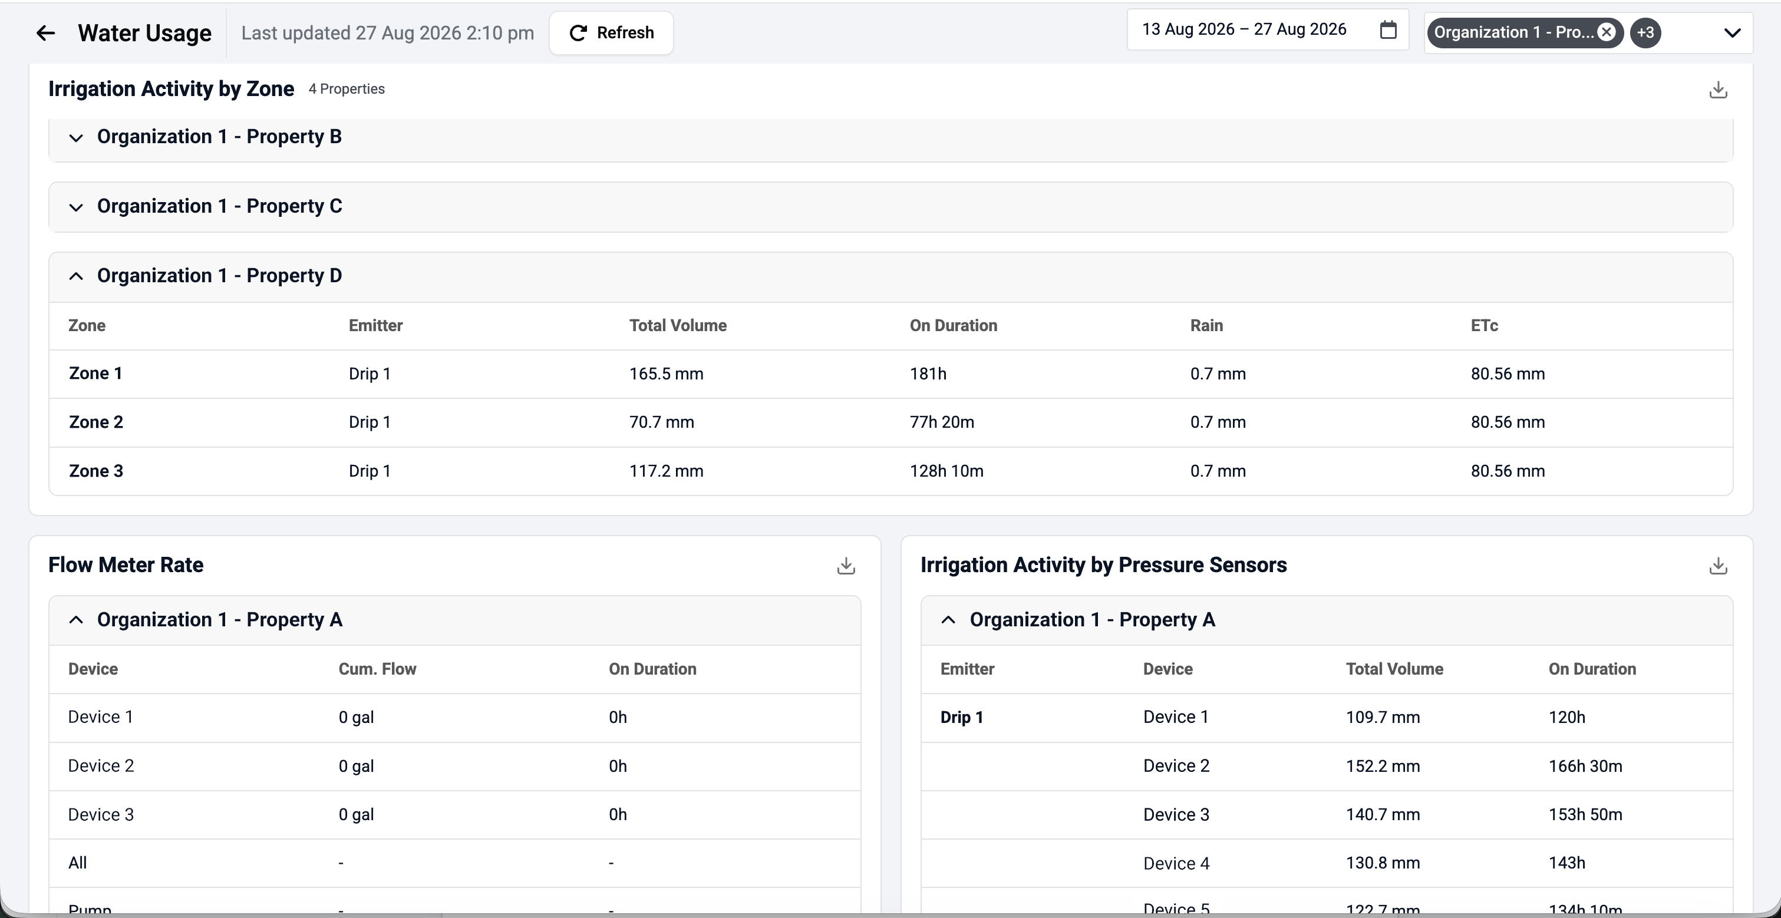Click the date range field 13 Aug 2026 – 27 Aug 2026

[1267, 29]
